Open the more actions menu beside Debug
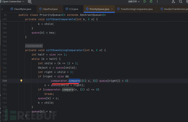 pos(157,2)
